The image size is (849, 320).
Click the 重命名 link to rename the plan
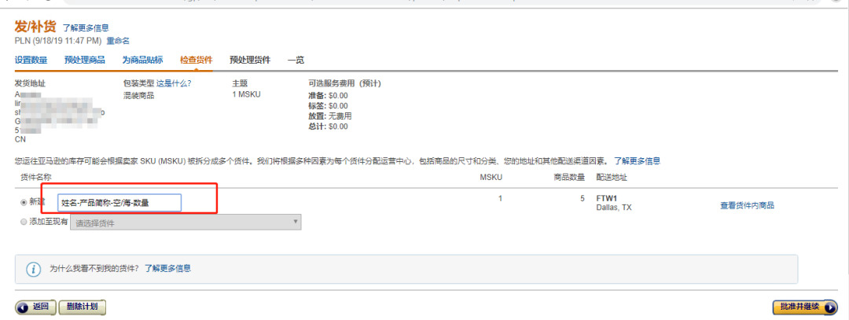tap(118, 41)
